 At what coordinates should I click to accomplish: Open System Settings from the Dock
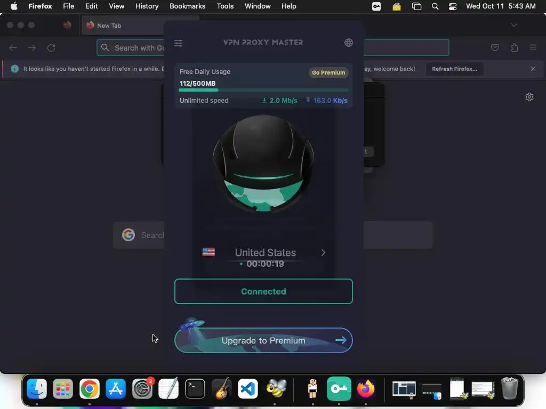[142, 388]
